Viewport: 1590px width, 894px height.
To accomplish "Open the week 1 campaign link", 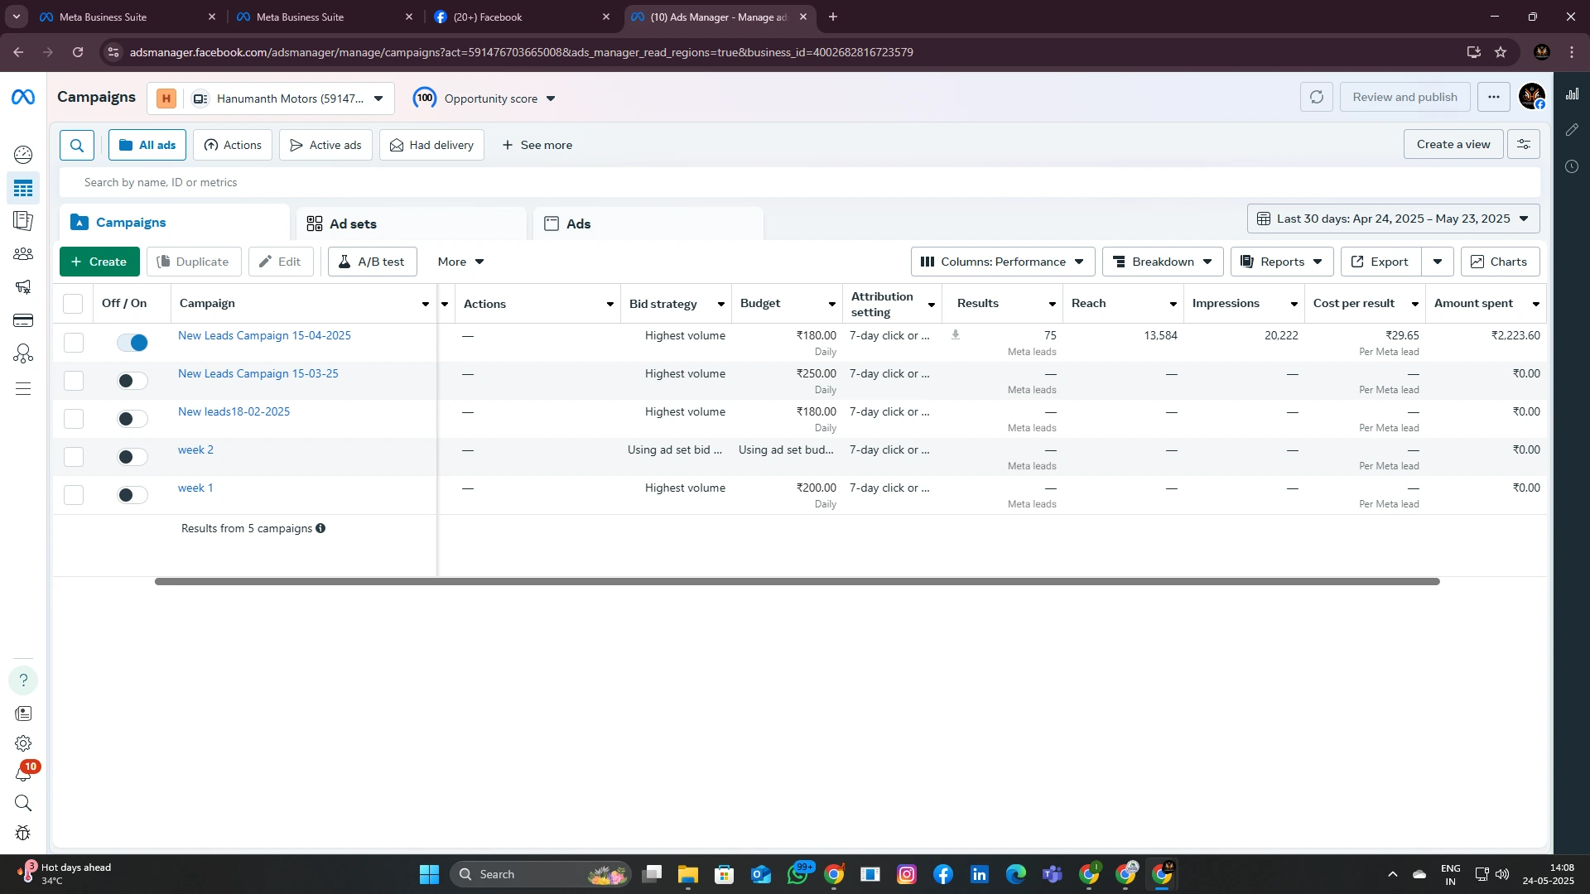I will 195,488.
